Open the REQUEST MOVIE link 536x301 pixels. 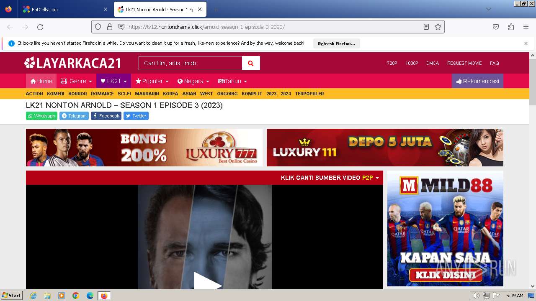click(464, 63)
